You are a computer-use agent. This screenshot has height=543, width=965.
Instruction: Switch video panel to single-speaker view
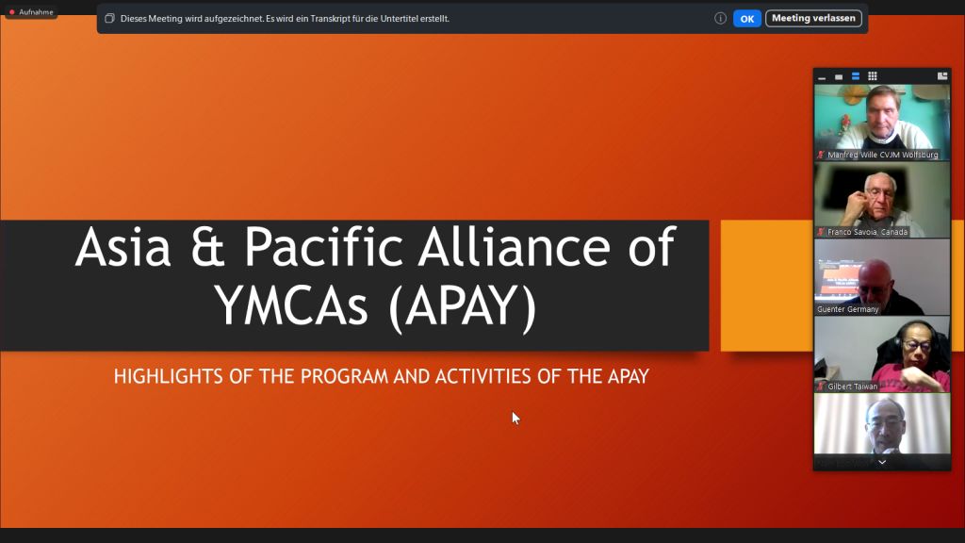click(x=839, y=77)
